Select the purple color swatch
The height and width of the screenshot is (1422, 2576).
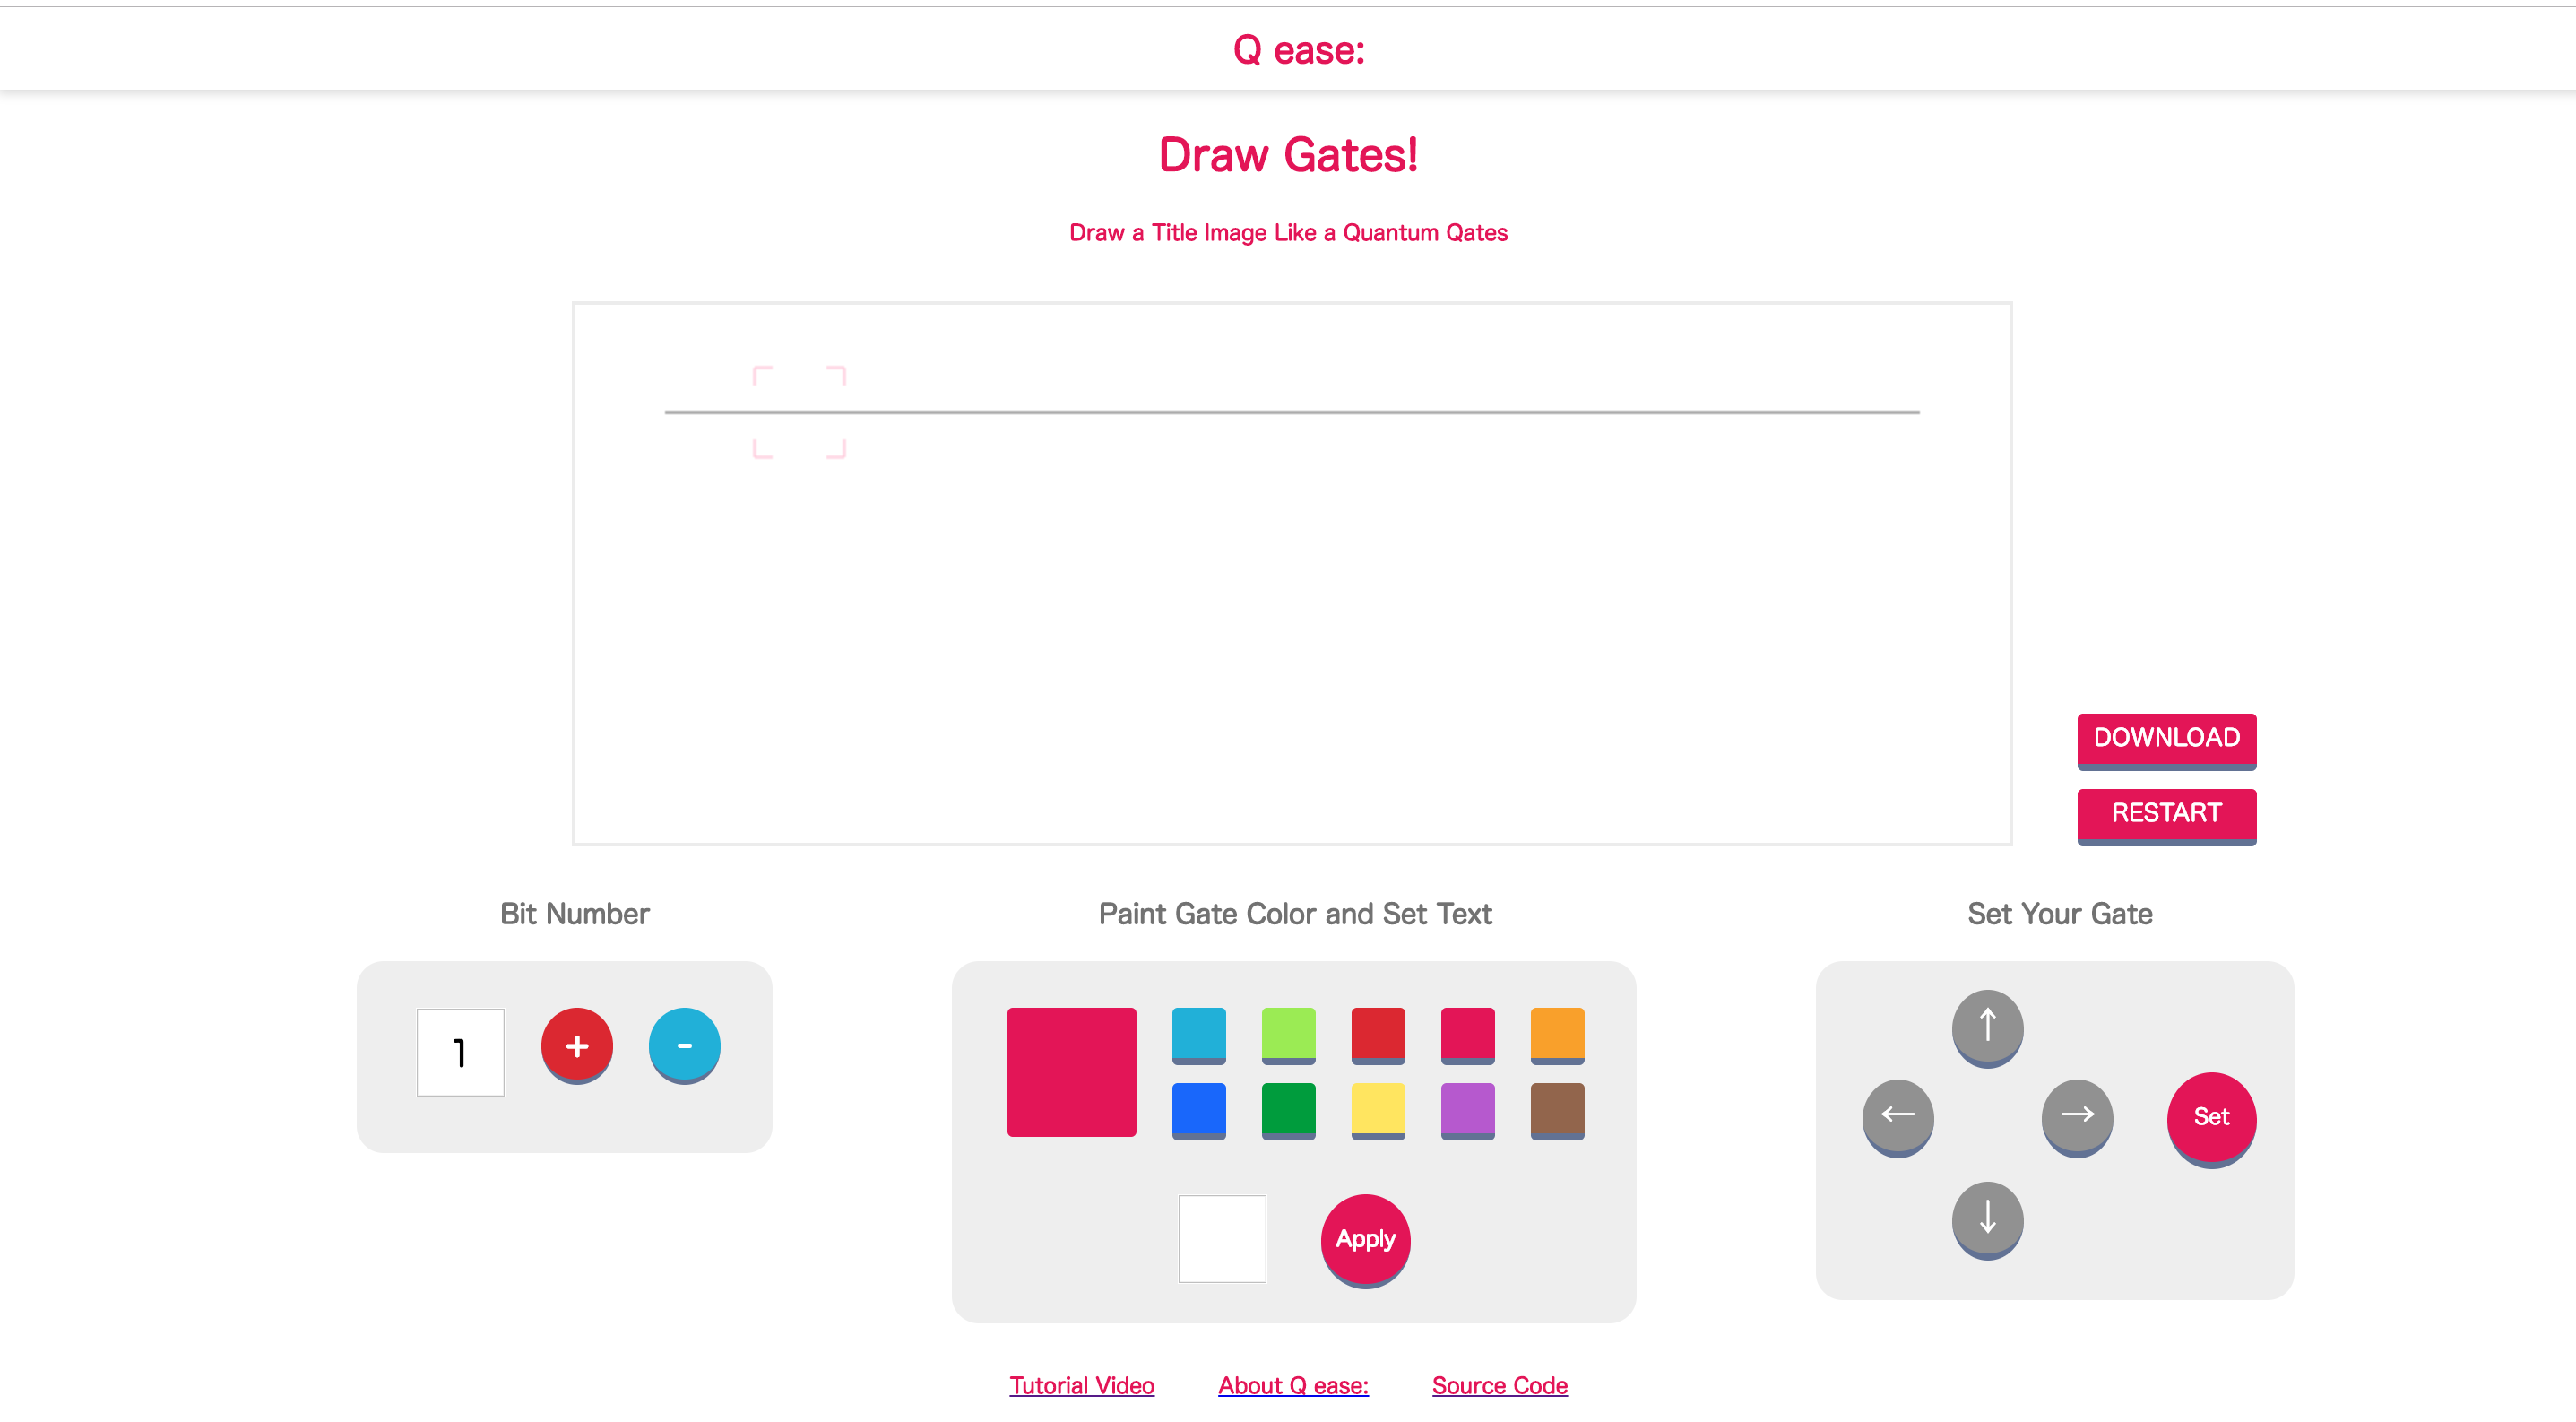tap(1467, 1109)
